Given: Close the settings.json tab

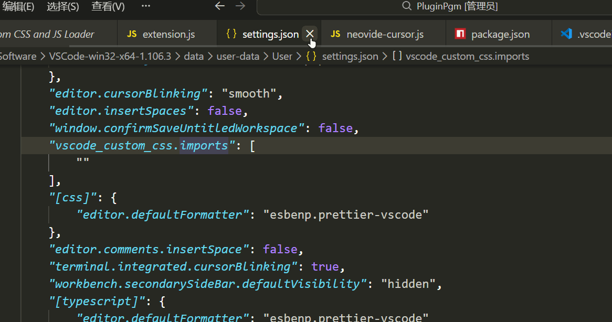Looking at the screenshot, I should (x=309, y=34).
